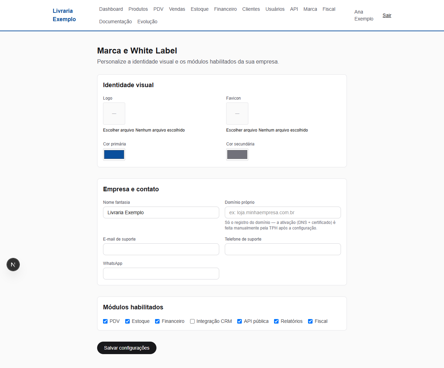Open the Documentação menu link
This screenshot has width=444, height=368.
(116, 22)
